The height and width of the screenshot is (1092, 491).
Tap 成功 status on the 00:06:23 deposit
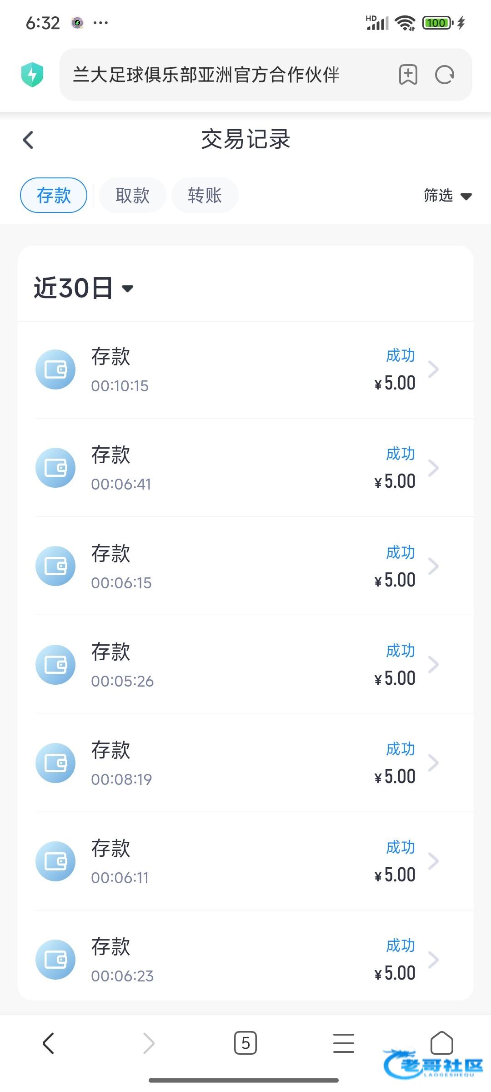400,945
